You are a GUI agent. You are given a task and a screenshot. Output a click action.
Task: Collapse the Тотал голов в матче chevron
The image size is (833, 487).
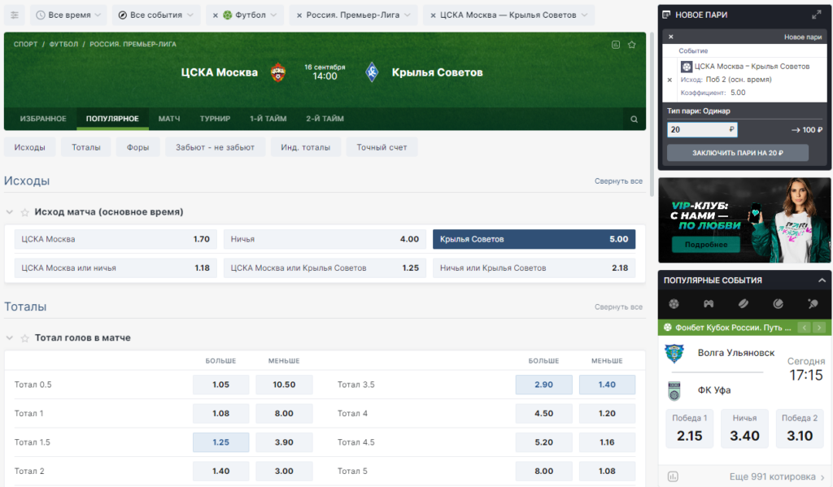point(10,337)
